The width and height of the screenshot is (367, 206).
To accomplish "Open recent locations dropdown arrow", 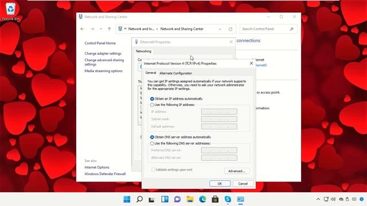I will coord(101,29).
